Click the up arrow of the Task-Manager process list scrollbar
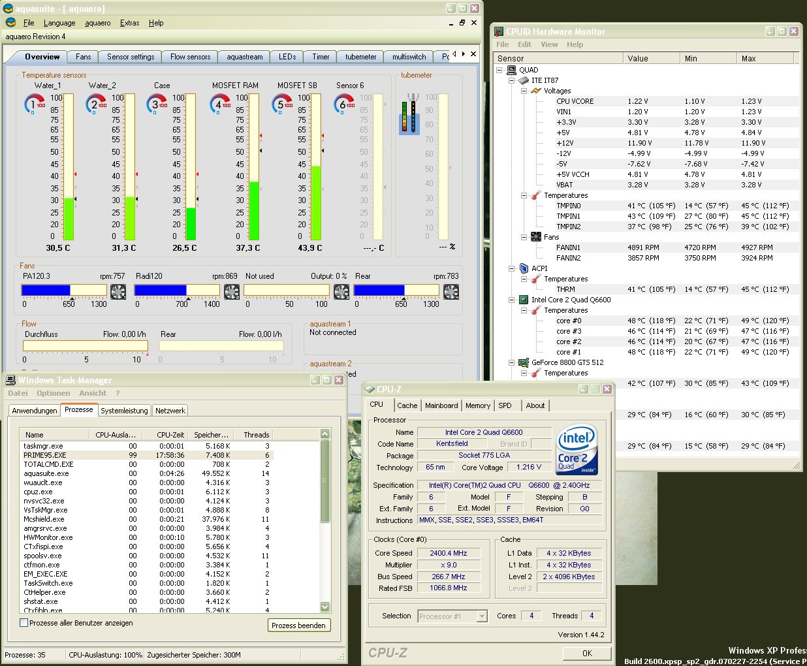Screen dimensions: 807x666 [325, 434]
